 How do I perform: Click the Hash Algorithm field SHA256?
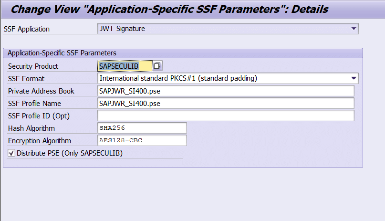click(142, 128)
